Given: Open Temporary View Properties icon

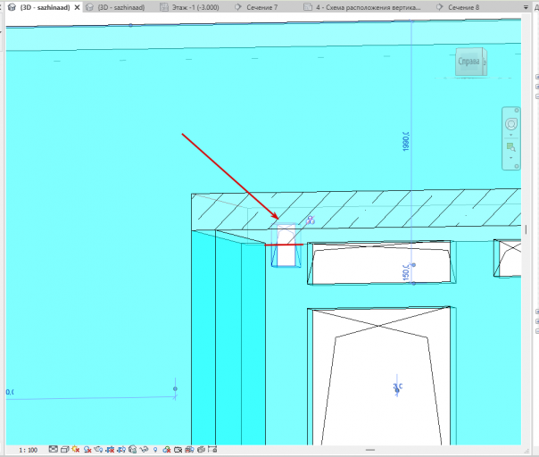Looking at the screenshot, I should click(178, 450).
